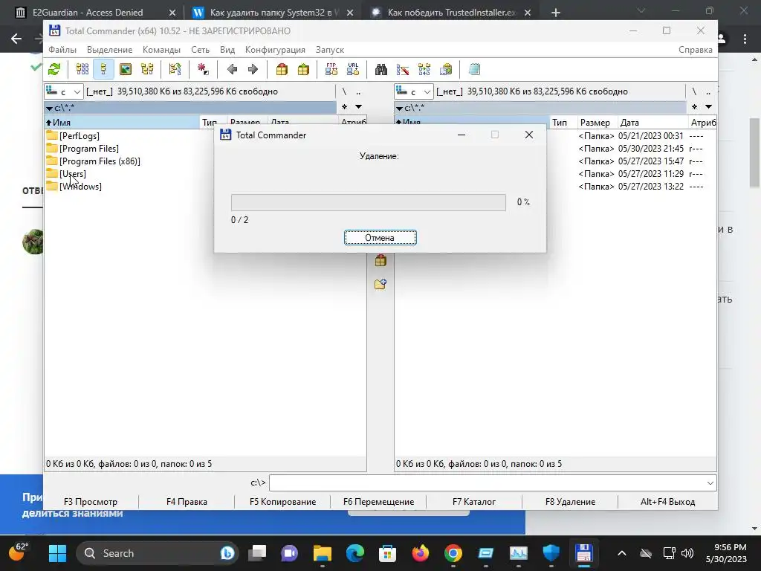
Task: Click F3 Просмотр button
Action: point(91,502)
